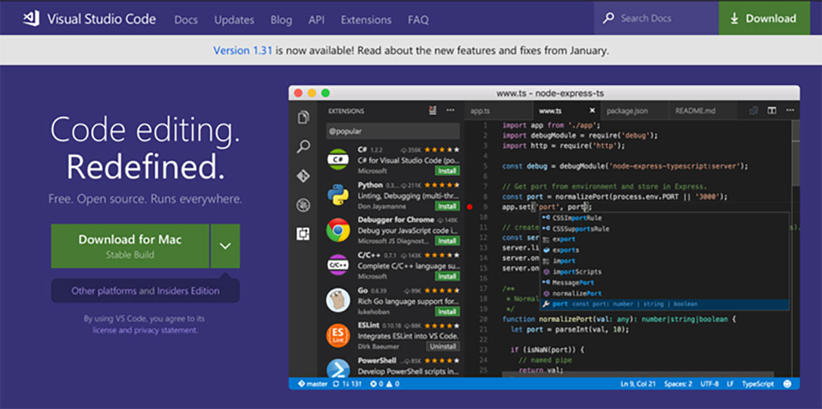Select the normalizePort suggestion
Image resolution: width=822 pixels, height=409 pixels.
tap(664, 293)
